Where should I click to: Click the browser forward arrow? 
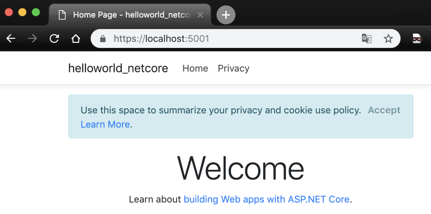coord(32,38)
